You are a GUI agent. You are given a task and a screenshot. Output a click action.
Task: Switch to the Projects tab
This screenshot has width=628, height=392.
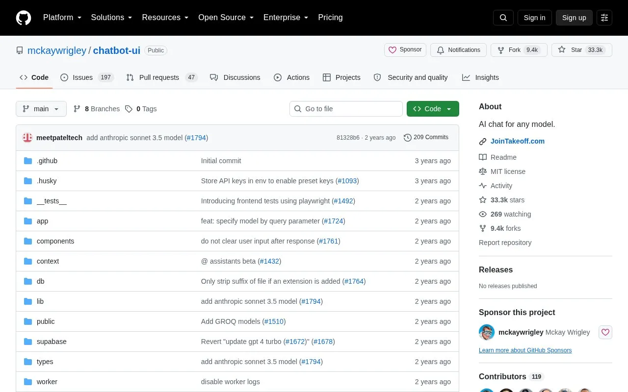[x=341, y=77]
